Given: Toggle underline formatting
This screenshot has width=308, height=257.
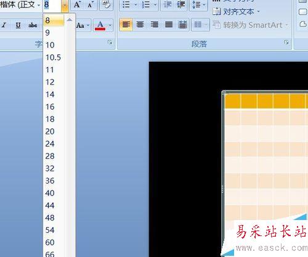Looking at the screenshot, I should [x=18, y=25].
